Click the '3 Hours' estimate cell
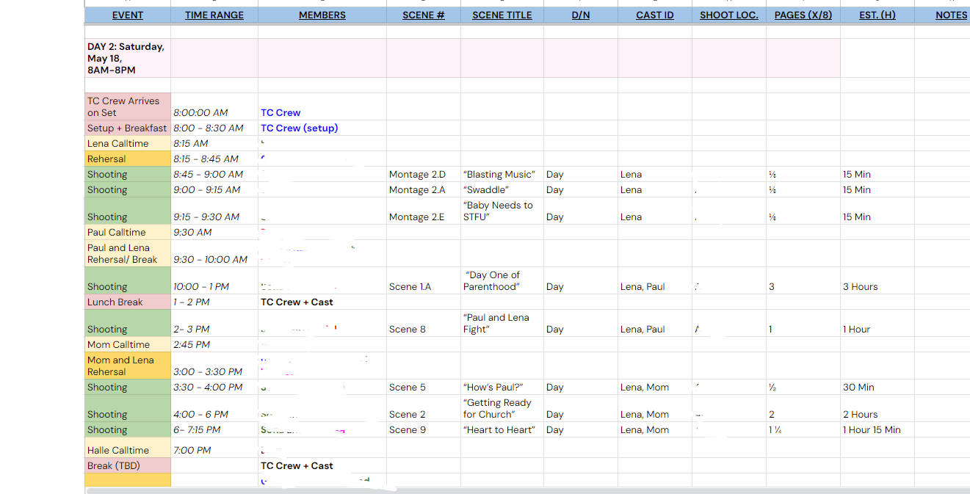The height and width of the screenshot is (494, 970). tap(877, 280)
